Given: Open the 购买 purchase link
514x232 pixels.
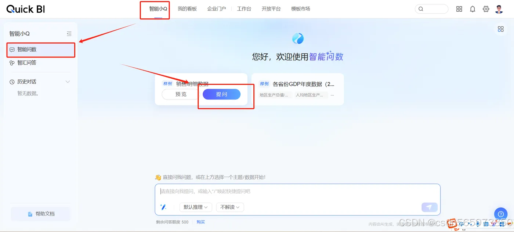Looking at the screenshot, I should tap(200, 222).
